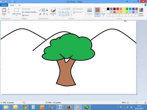Select the Color 2 button
147x110 pixels.
pos(104,12)
